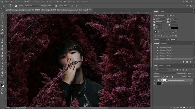
Task: Open the language dropdown in Character panel
Action: click(160, 40)
